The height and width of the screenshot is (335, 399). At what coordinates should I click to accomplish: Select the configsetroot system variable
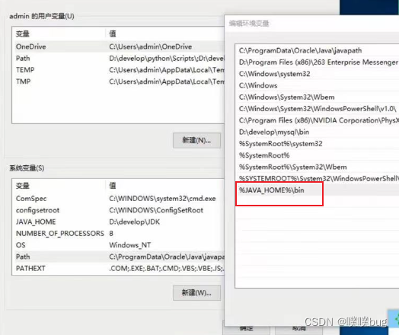tap(119, 210)
